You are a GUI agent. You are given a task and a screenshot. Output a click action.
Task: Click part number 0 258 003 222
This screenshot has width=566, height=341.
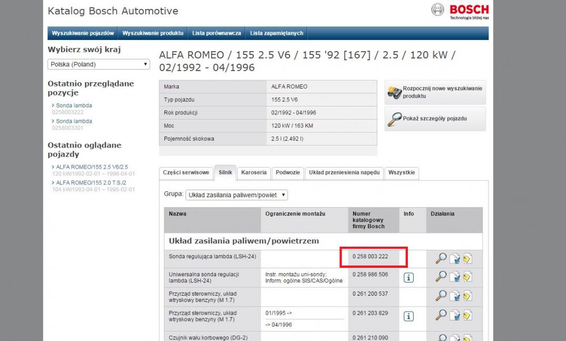pyautogui.click(x=370, y=257)
